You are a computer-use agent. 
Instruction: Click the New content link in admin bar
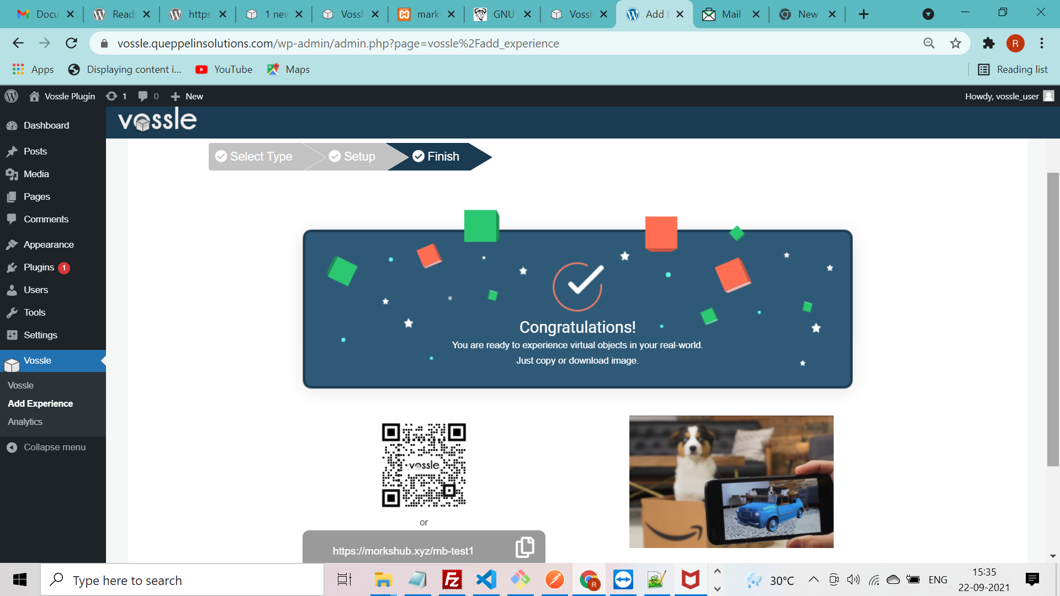pyautogui.click(x=187, y=96)
